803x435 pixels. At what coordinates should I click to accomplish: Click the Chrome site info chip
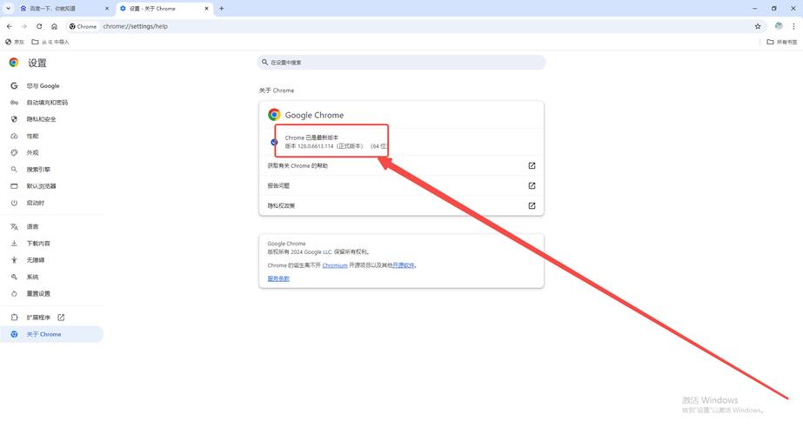click(83, 26)
